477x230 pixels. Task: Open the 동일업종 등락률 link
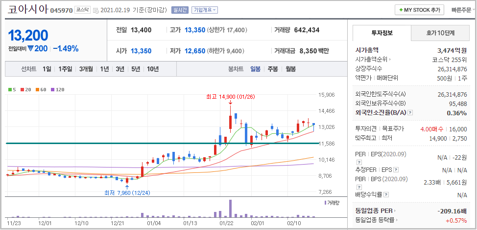(376, 220)
